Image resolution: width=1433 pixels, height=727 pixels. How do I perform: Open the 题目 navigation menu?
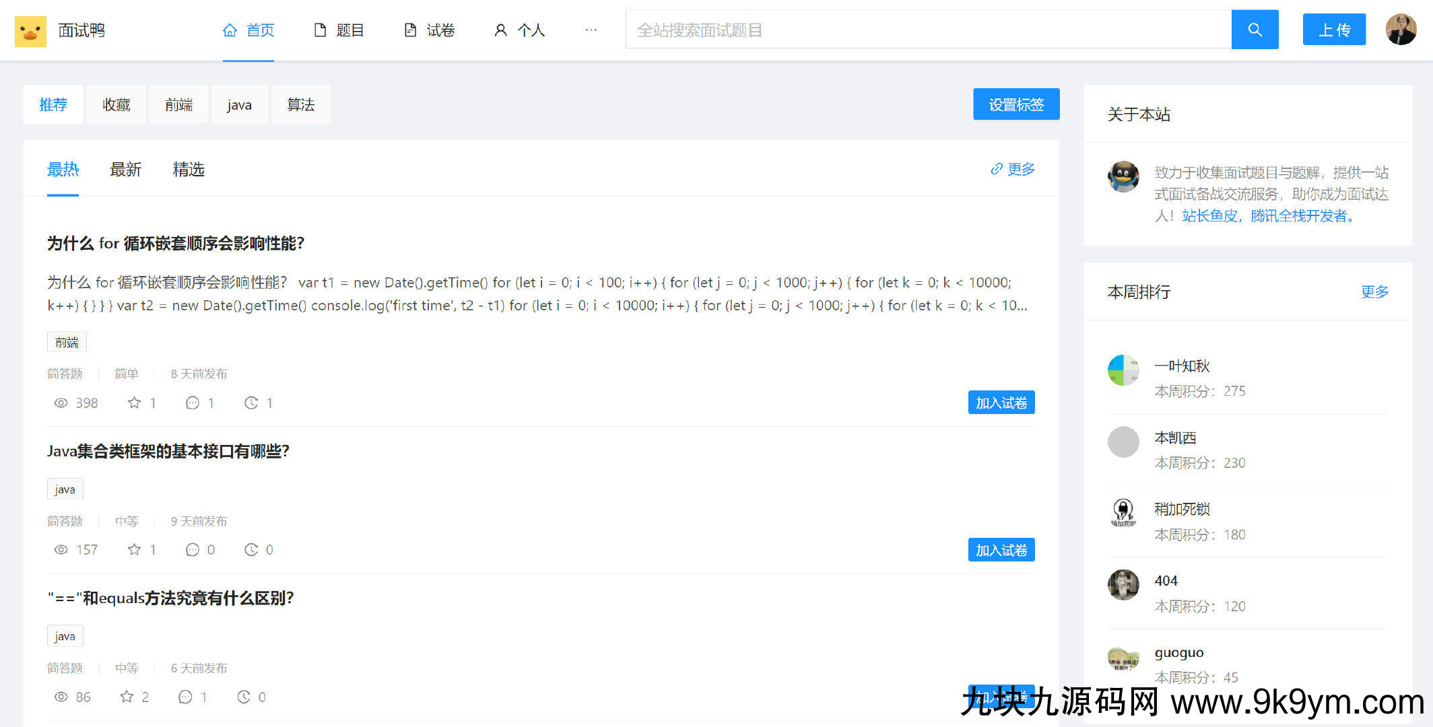point(339,30)
